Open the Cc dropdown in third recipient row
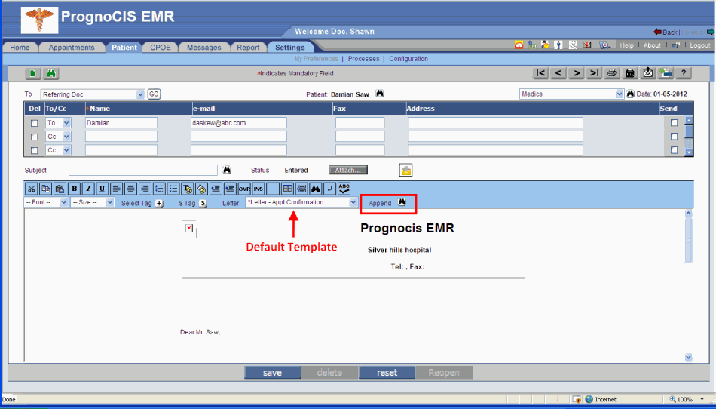 pyautogui.click(x=58, y=150)
